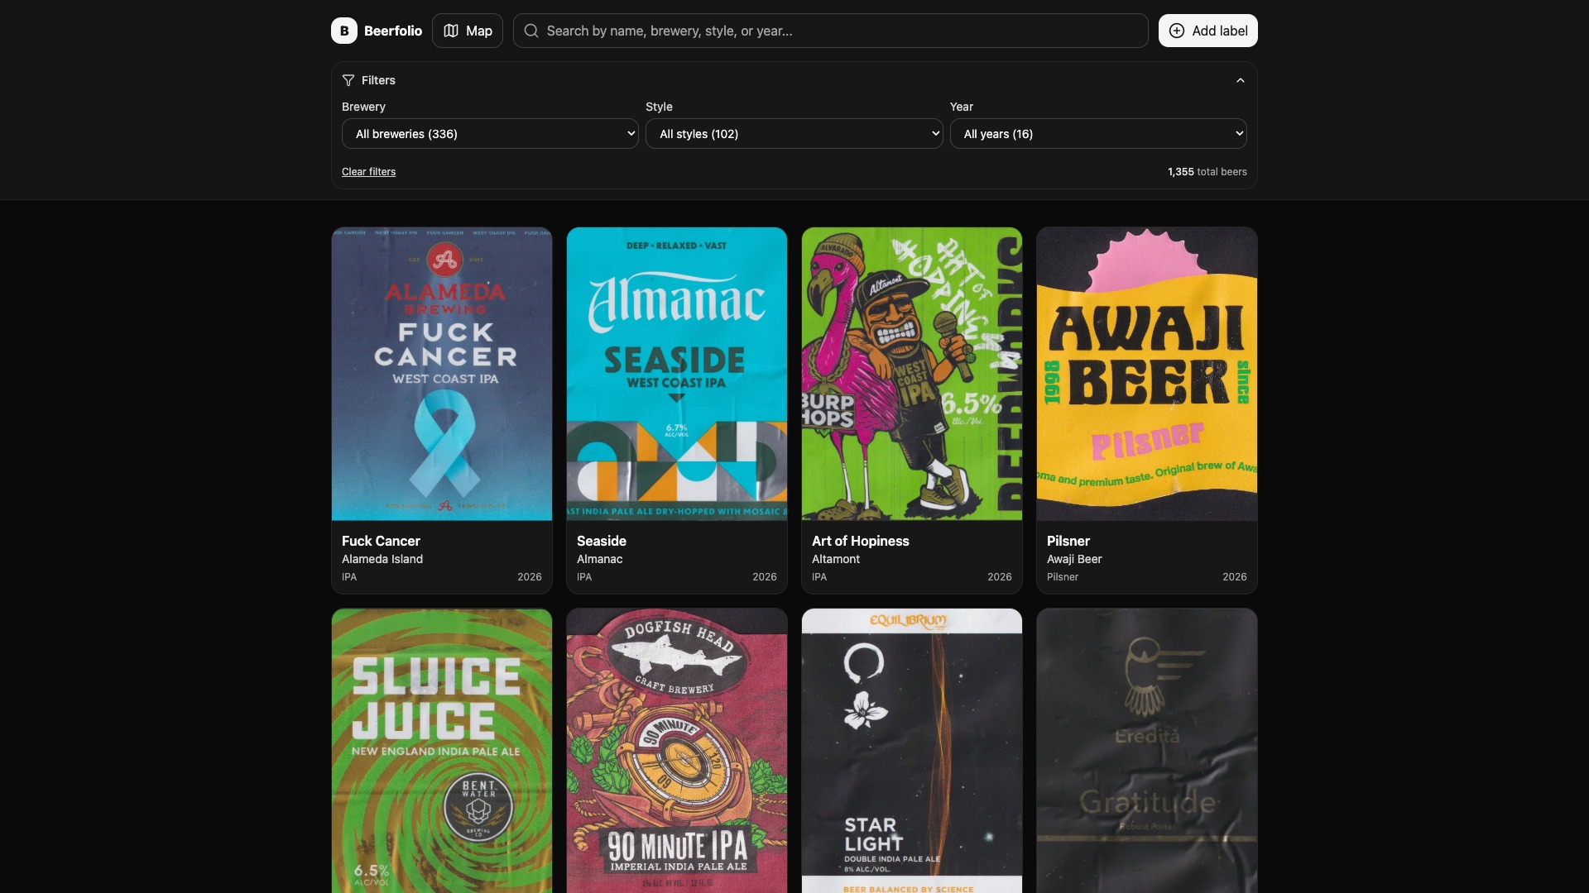Click the Filters heading text
The height and width of the screenshot is (893, 1589).
pos(378,80)
